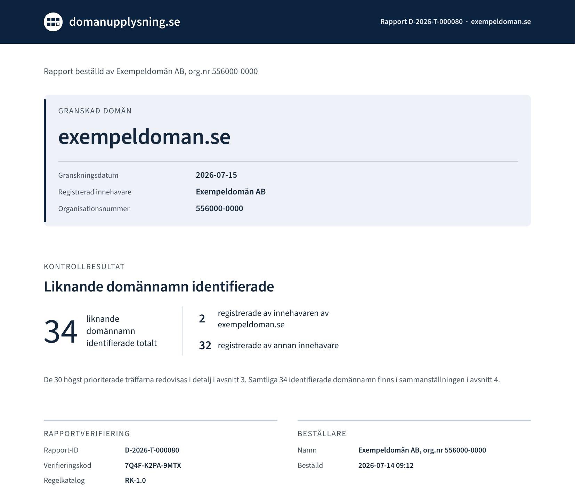
Task: Select the date value 2026-07-15
Action: pos(216,175)
